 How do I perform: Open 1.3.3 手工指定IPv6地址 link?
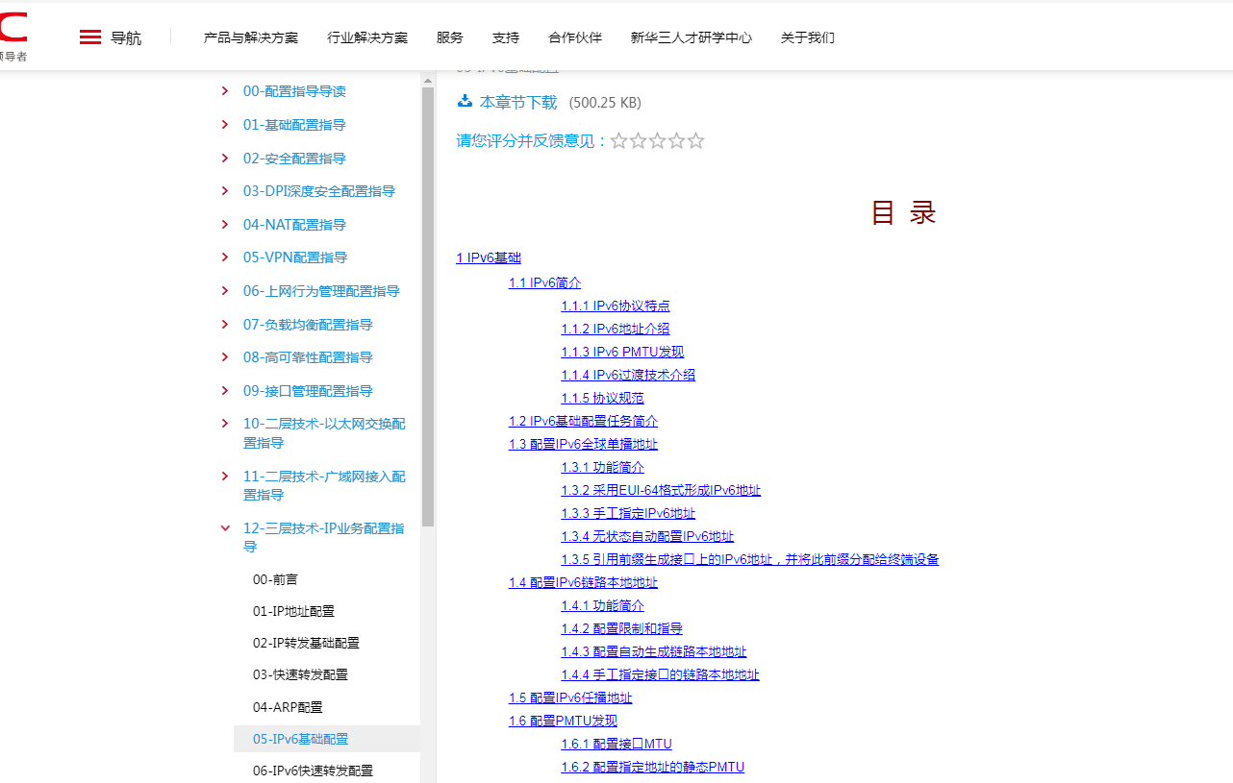pos(629,514)
